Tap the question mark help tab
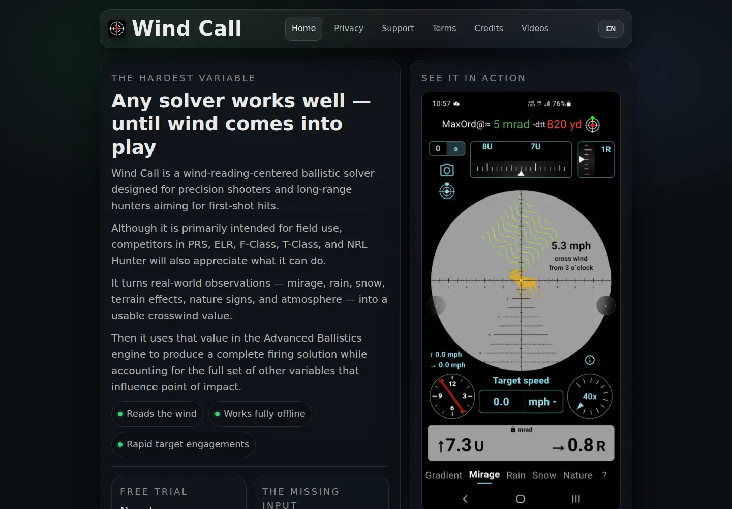The image size is (732, 509). pos(604,475)
